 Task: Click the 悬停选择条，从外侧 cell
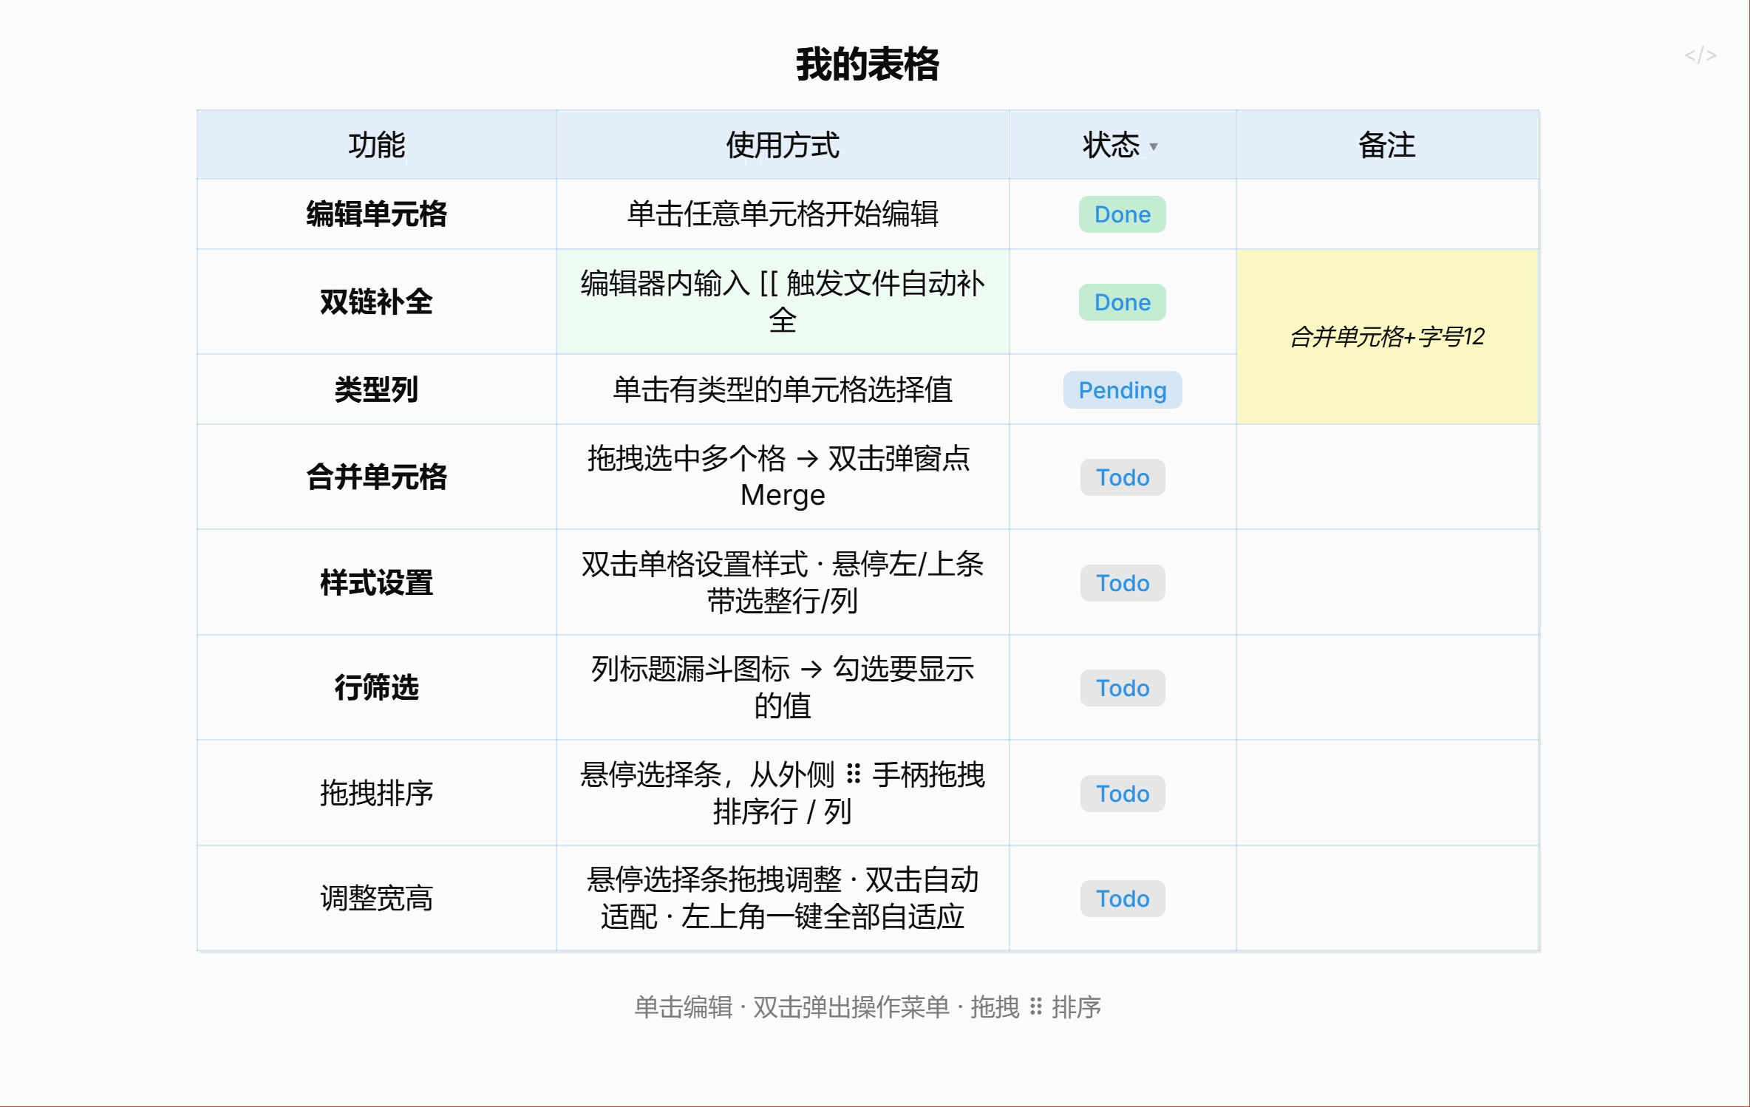pos(783,793)
